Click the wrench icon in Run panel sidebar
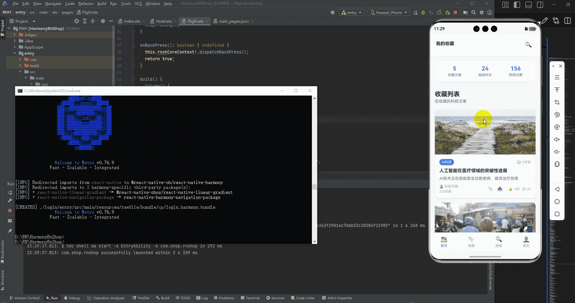The height and width of the screenshot is (303, 575). [x=10, y=200]
